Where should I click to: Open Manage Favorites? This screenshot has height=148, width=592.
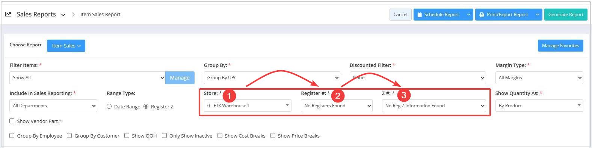point(560,46)
